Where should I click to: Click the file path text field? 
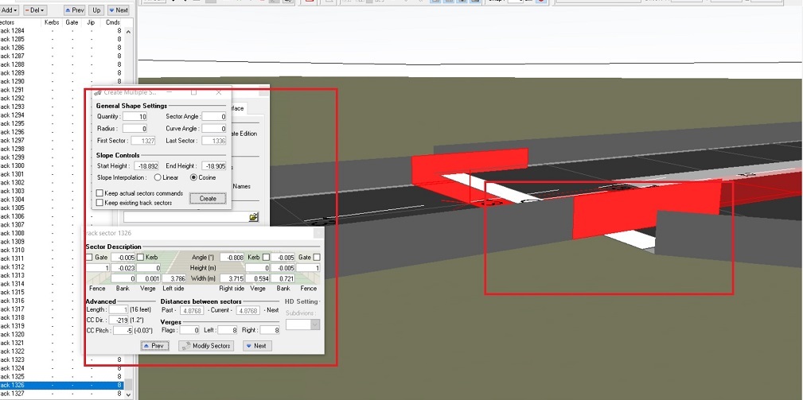[186, 217]
